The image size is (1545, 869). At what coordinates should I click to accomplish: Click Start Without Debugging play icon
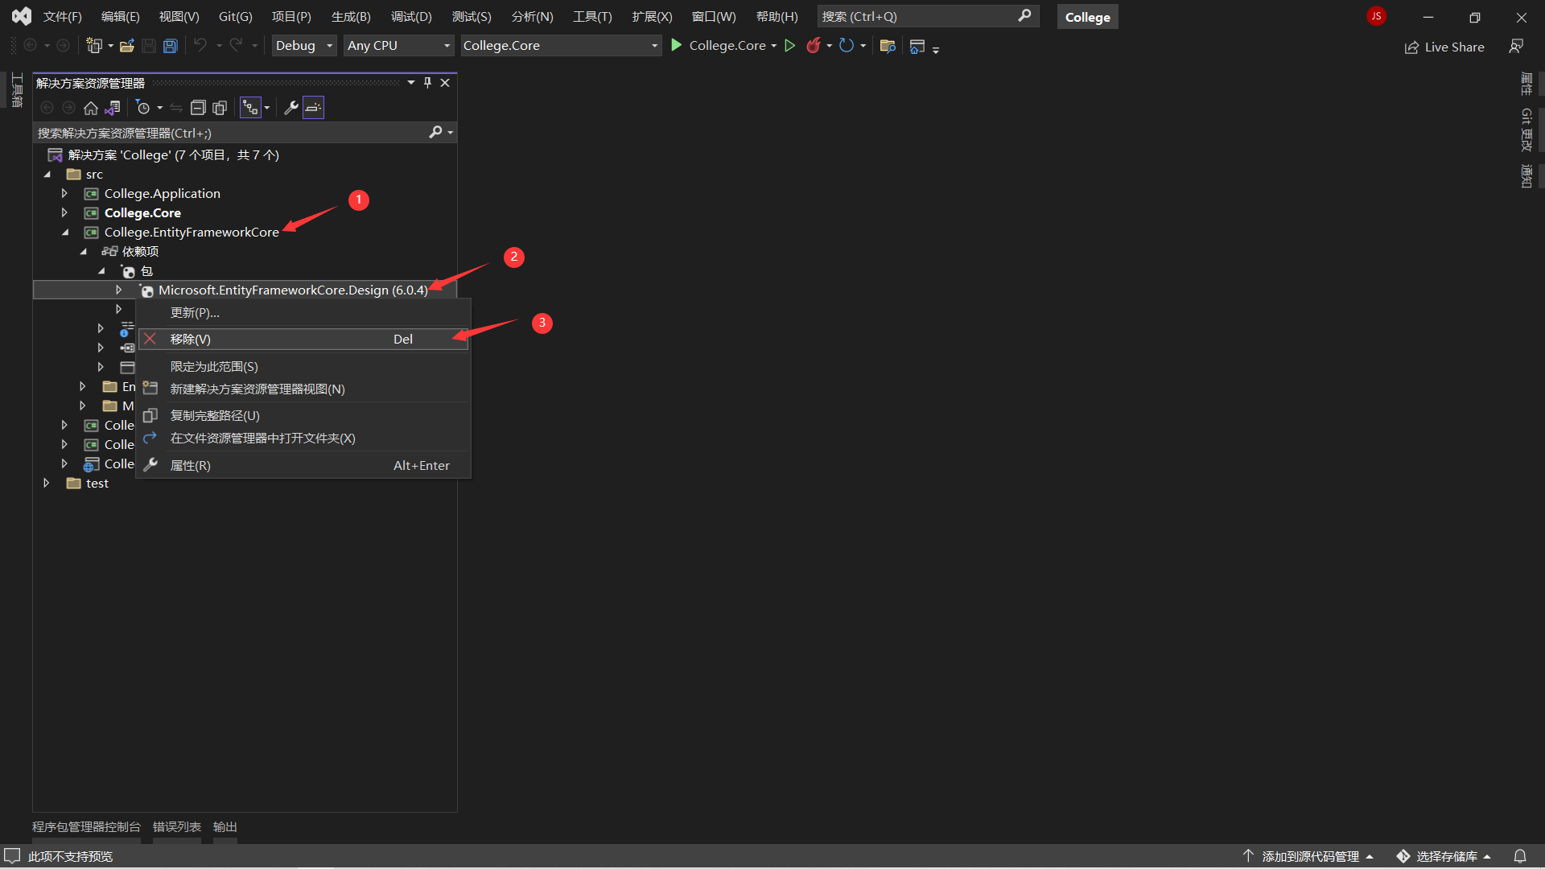(x=790, y=46)
